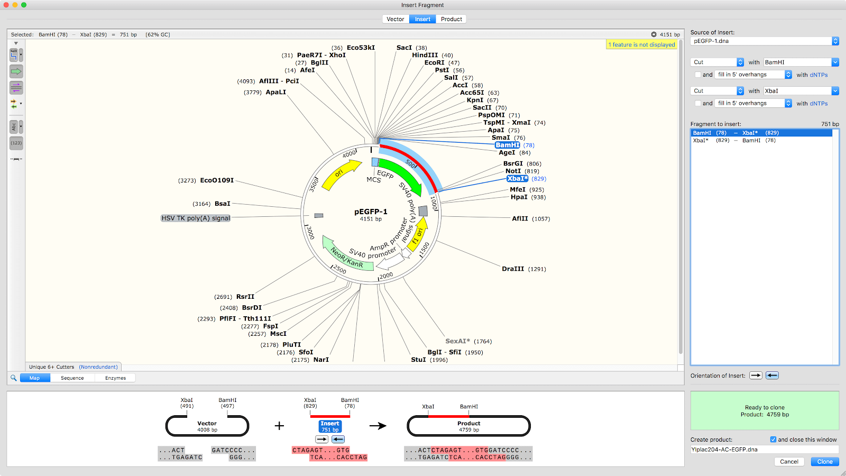Enable fill-in checkbox under BamHI cut
Image resolution: width=846 pixels, height=476 pixels.
(698, 75)
